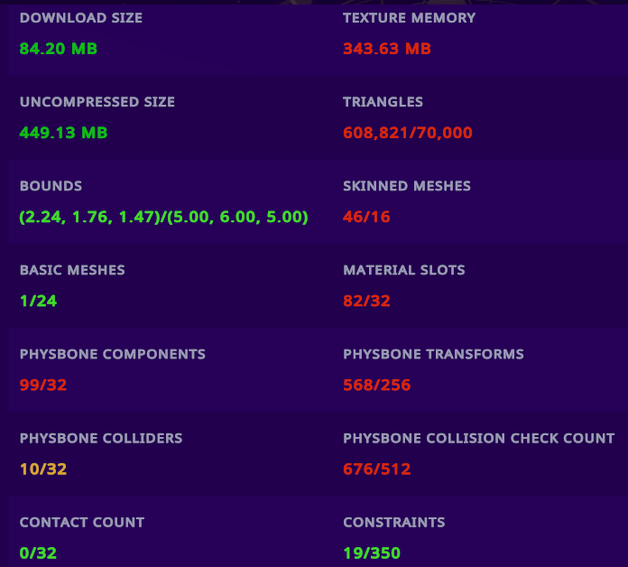
Task: Select the TEXTURE MEMORY label
Action: [x=410, y=18]
